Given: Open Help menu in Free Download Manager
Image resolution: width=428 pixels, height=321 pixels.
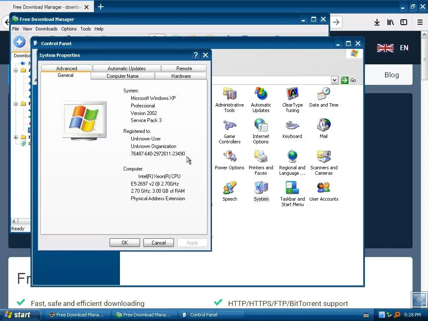Looking at the screenshot, I should coord(99,29).
